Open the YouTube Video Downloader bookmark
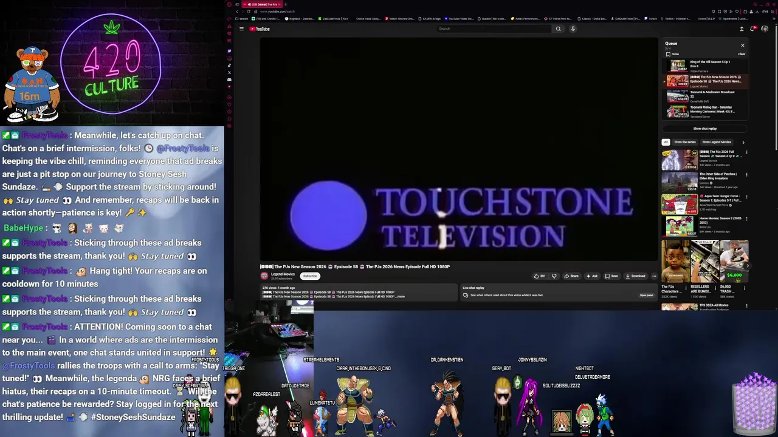 pyautogui.click(x=459, y=19)
